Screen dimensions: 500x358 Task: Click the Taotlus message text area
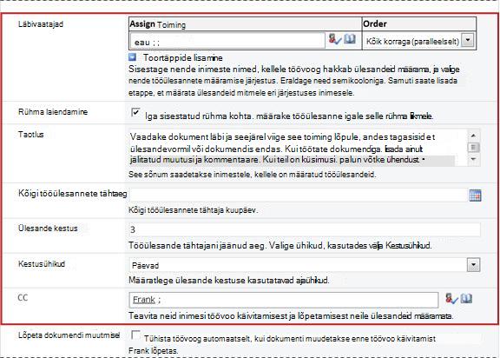point(299,148)
